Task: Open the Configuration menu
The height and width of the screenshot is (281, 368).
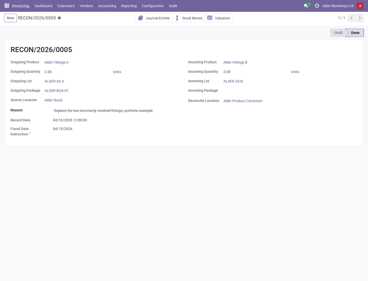Action: coord(153,6)
